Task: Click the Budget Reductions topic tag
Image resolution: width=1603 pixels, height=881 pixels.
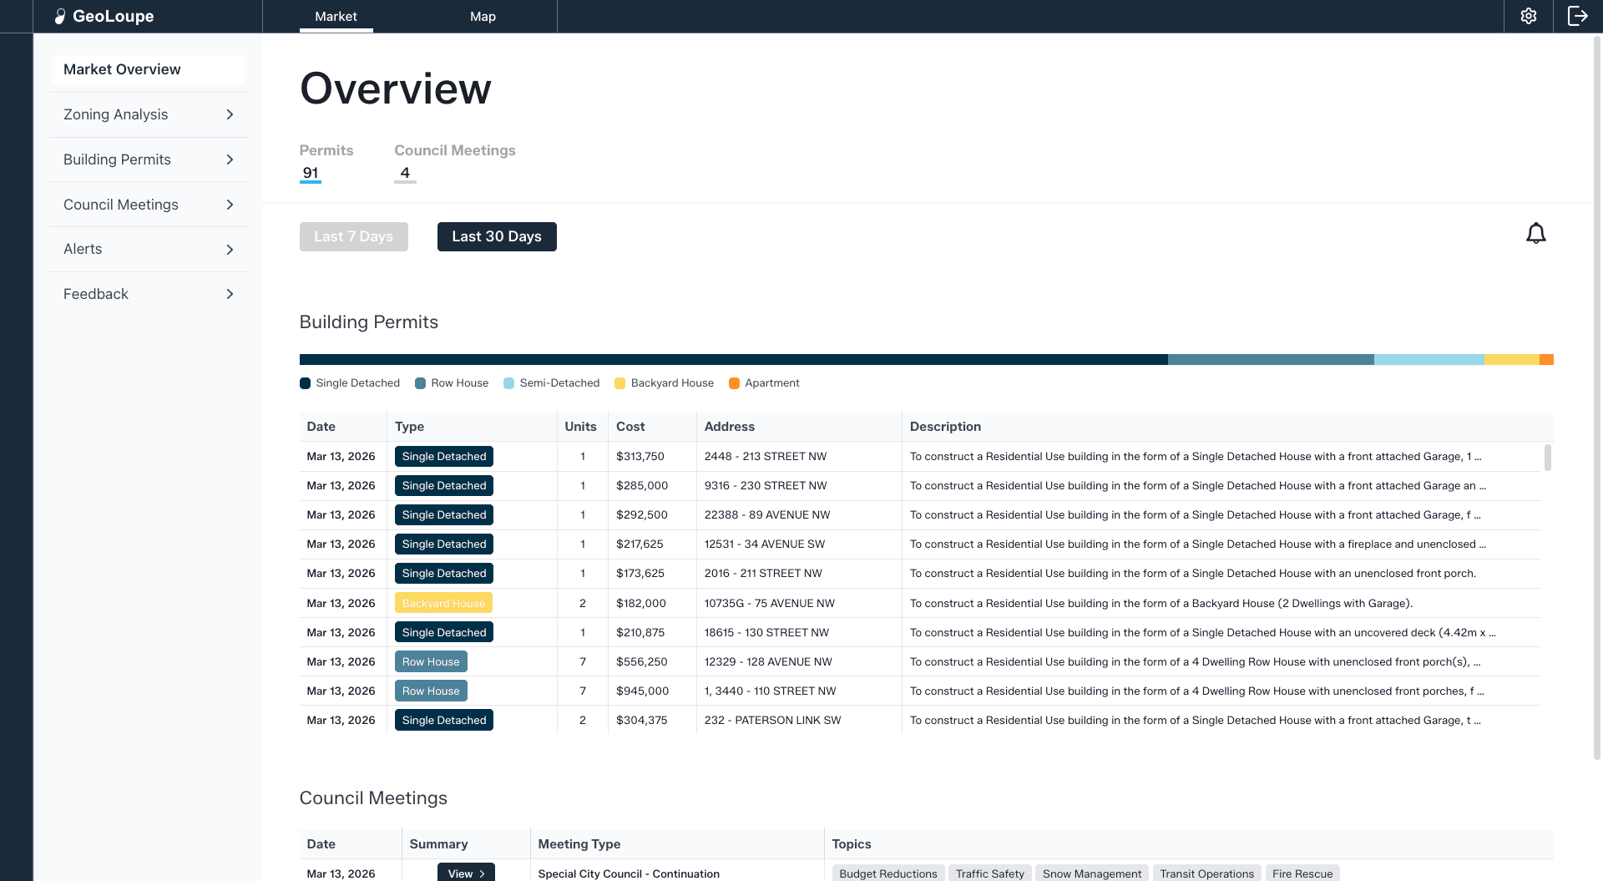Action: tap(887, 873)
